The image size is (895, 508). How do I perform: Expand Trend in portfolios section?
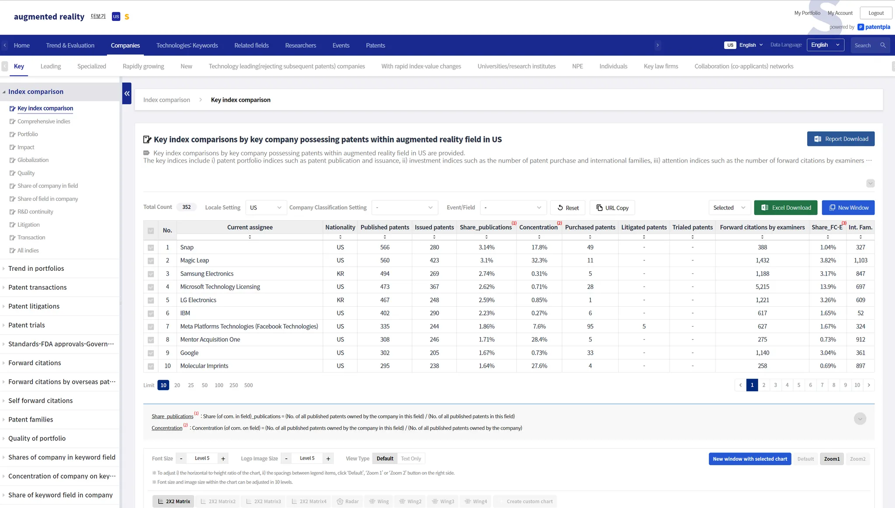click(36, 269)
